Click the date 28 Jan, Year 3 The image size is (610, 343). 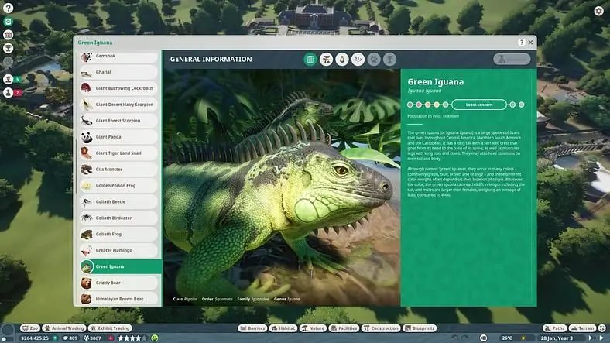[x=557, y=338]
